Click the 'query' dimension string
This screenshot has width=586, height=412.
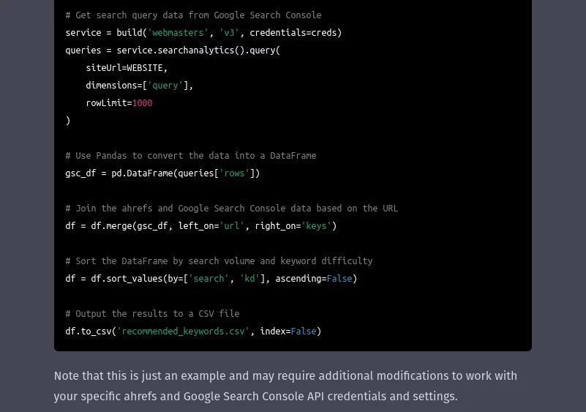click(165, 86)
